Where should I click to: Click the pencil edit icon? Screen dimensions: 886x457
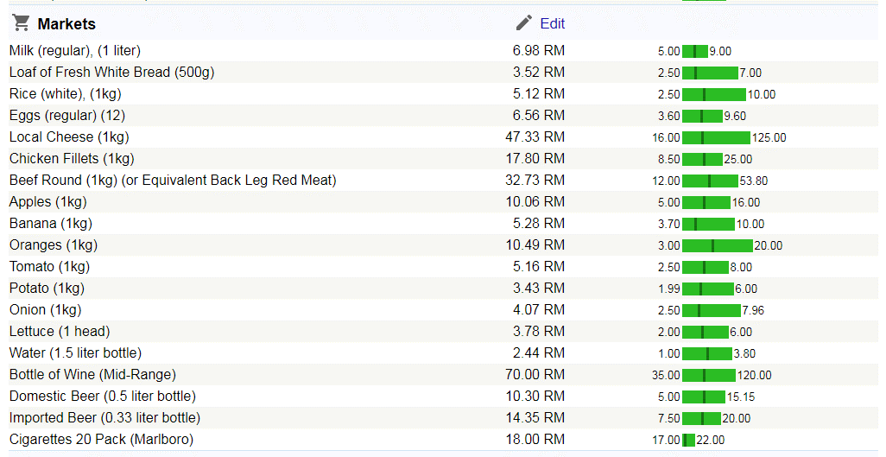click(x=524, y=23)
